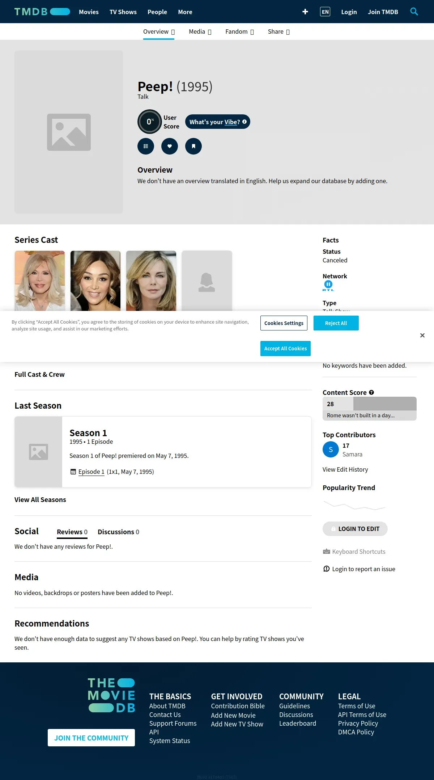Click View Edit History
This screenshot has width=434, height=780.
(x=345, y=469)
